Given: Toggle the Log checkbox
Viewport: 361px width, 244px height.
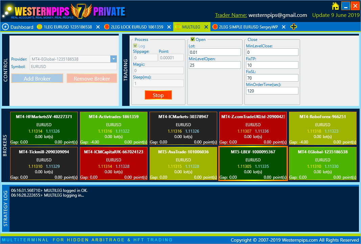Looking at the screenshot, I should [135, 46].
